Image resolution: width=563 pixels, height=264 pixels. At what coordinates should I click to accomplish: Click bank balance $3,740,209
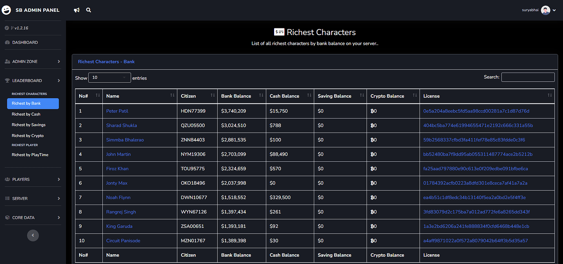tap(233, 111)
